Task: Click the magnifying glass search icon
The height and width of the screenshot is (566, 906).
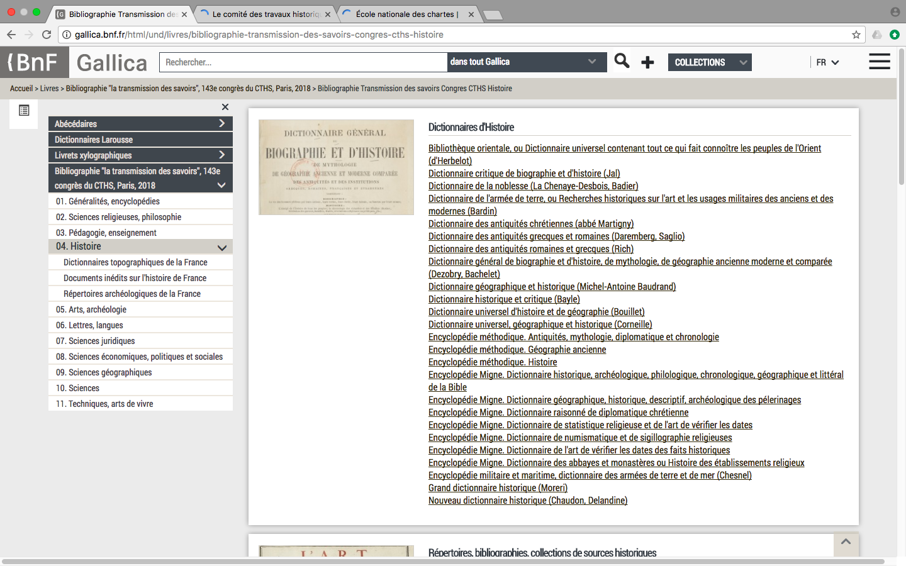Action: (622, 61)
